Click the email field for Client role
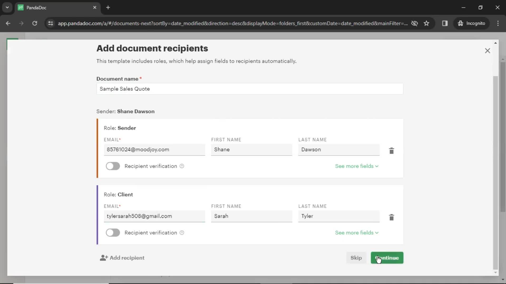Viewport: 506px width, 284px height. pos(154,216)
